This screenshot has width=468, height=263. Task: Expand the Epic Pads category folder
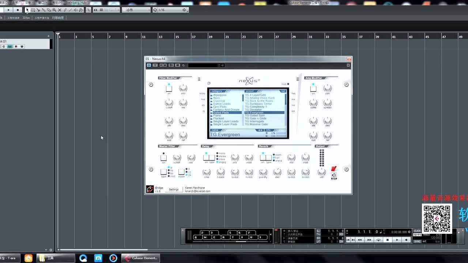(219, 107)
